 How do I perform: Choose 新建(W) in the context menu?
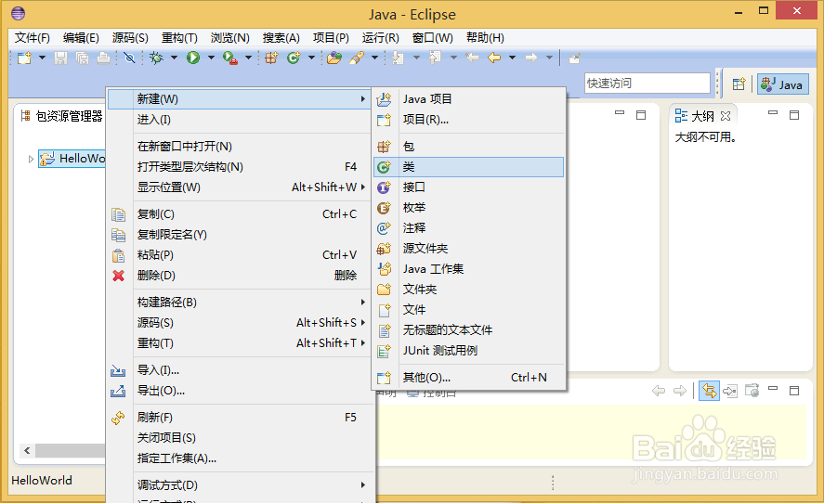(239, 98)
